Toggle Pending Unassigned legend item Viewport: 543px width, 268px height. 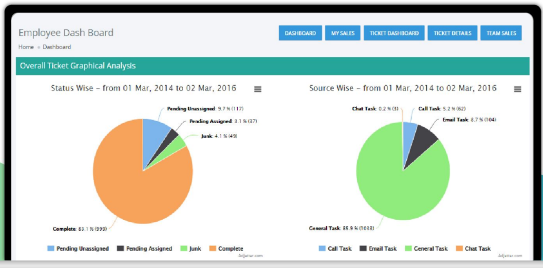click(x=78, y=248)
